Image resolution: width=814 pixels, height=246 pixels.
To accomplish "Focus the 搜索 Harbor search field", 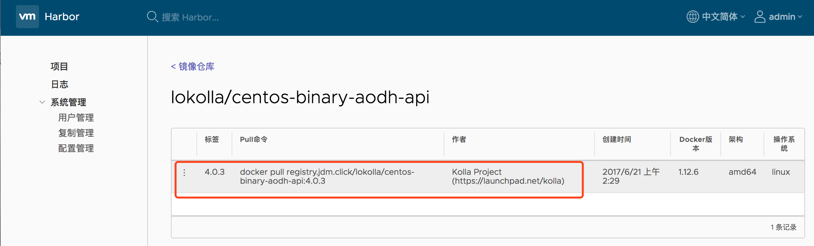I will [190, 17].
